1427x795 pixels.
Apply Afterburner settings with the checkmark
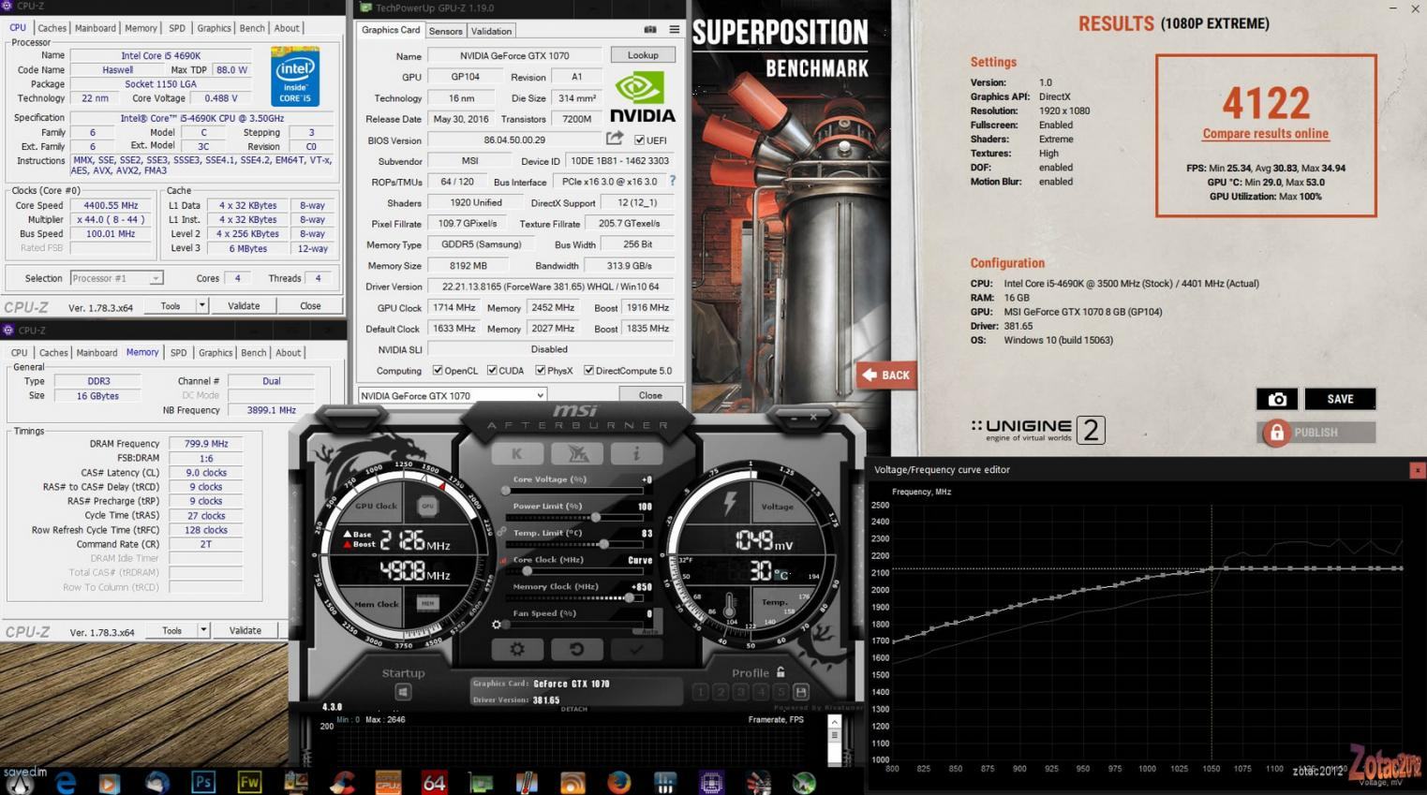[x=636, y=648]
